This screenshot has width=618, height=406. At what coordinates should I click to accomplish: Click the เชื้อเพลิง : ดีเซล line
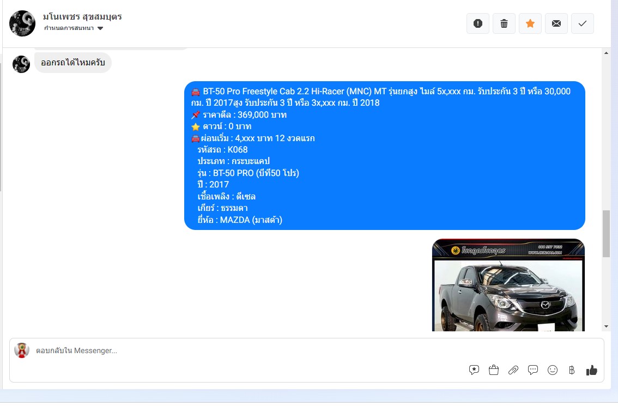pos(227,196)
